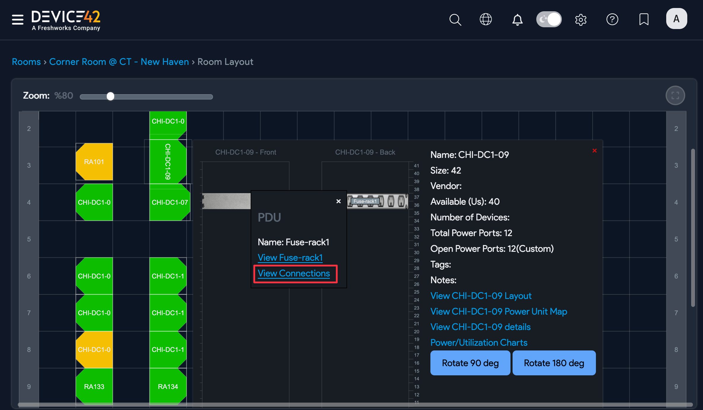Toggle the dark mode switch
Screen dimensions: 703x410
tap(549, 20)
